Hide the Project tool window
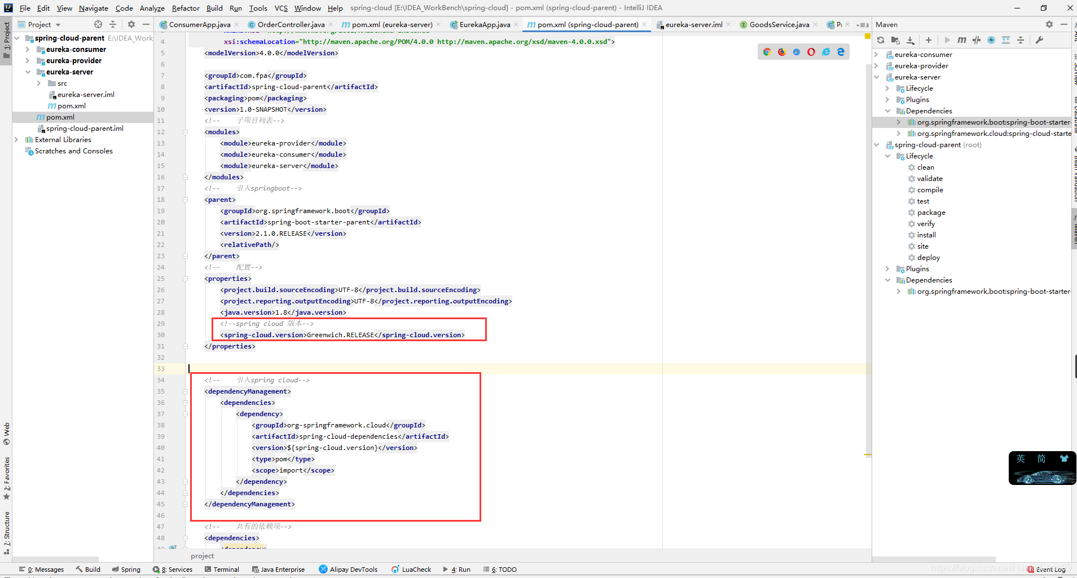The width and height of the screenshot is (1077, 578). point(146,24)
